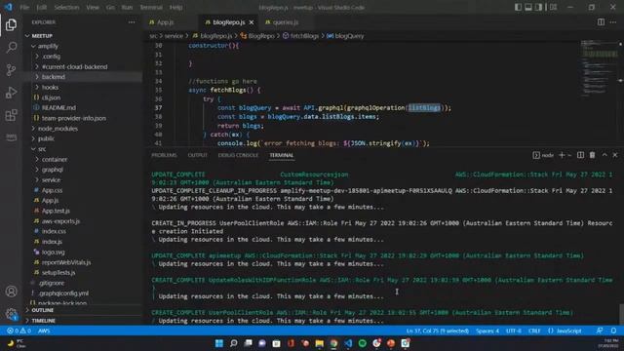The width and height of the screenshot is (624, 351).
Task: Click Spaces: 4 indentation setting
Action: coord(487,331)
